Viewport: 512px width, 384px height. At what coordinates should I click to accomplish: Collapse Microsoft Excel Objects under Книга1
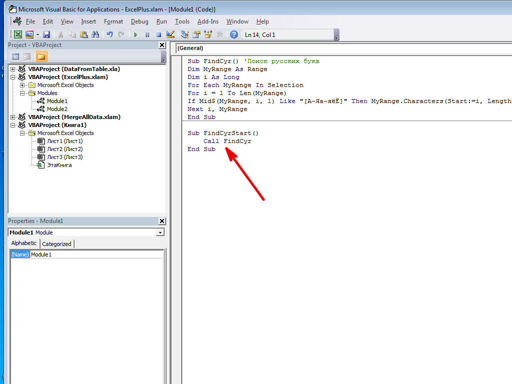[22, 133]
